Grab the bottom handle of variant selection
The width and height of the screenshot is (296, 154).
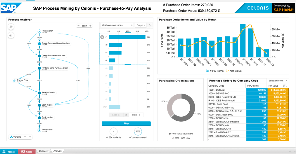(x=128, y=65)
